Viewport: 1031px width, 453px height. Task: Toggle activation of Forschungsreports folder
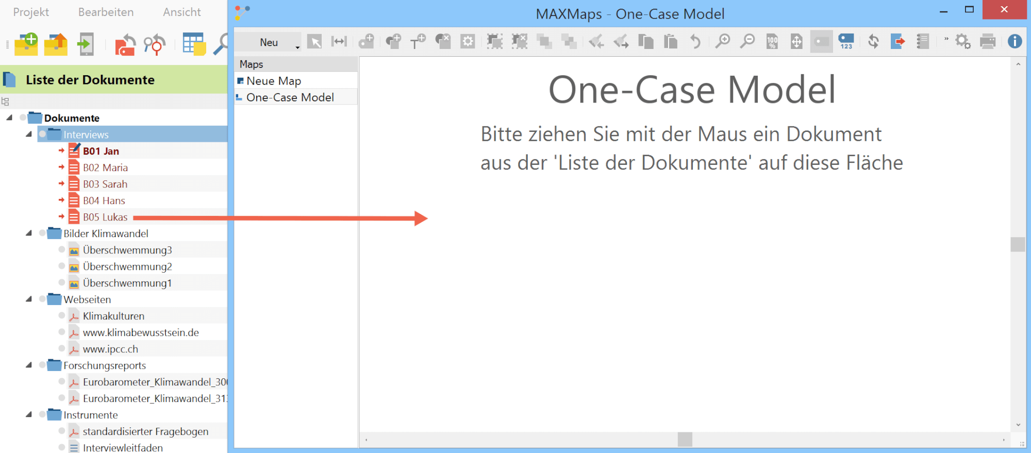[42, 365]
